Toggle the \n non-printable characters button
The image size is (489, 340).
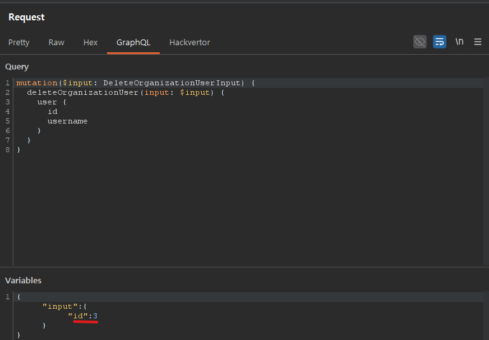[x=459, y=42]
